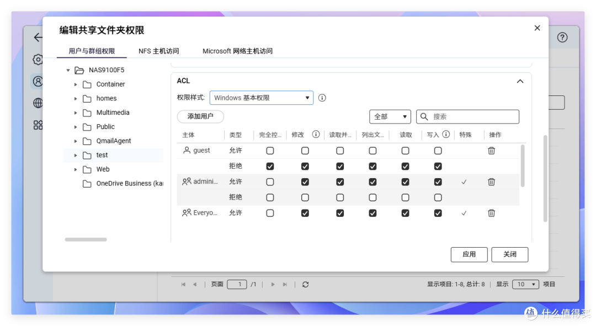The image size is (596, 326).
Task: Click the 添加用户 button
Action: click(200, 116)
